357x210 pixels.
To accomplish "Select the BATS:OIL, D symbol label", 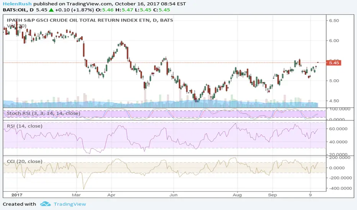I will [18, 10].
